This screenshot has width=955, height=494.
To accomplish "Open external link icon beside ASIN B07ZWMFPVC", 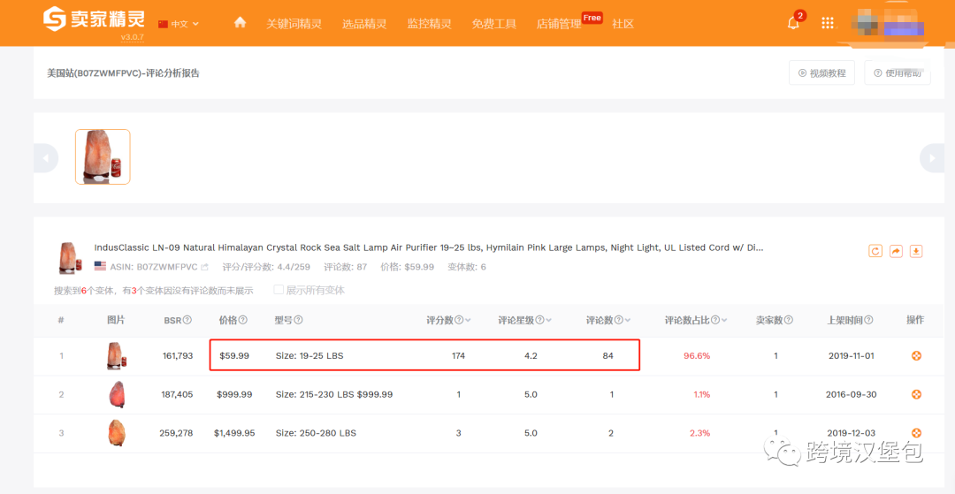I will 205,267.
